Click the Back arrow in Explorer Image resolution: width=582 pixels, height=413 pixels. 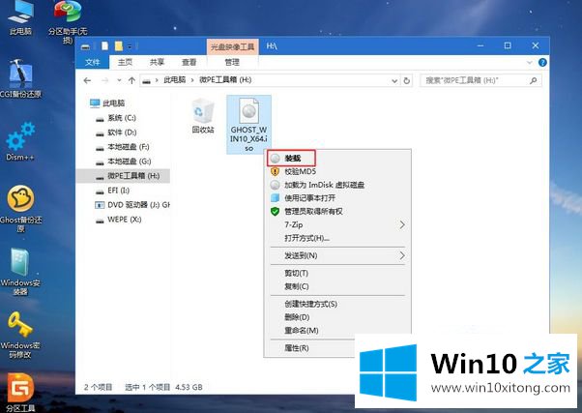tap(87, 80)
